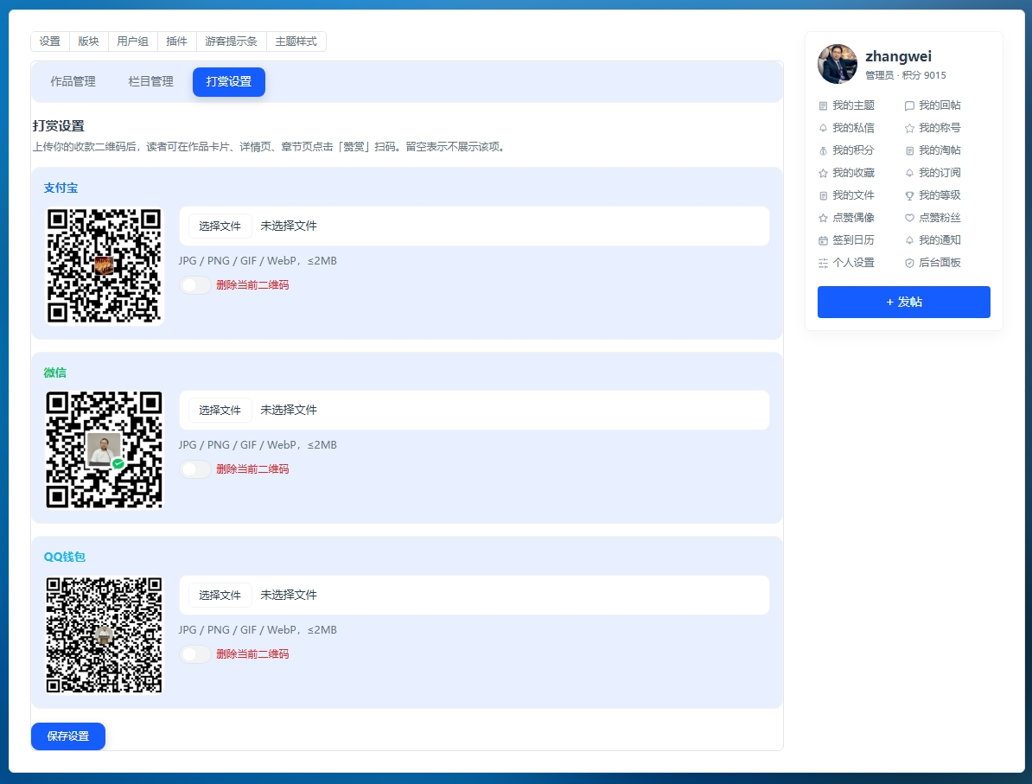Click the 我的文件 file icon
The height and width of the screenshot is (784, 1032).
click(x=823, y=195)
